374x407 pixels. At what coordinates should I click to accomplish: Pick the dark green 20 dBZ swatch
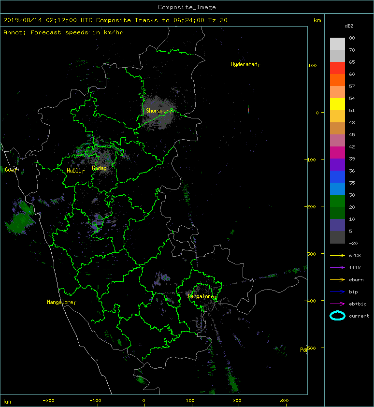(337, 213)
